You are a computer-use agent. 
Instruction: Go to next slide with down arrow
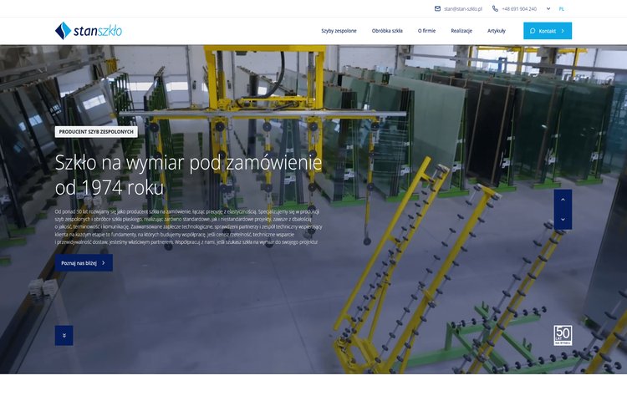click(563, 220)
